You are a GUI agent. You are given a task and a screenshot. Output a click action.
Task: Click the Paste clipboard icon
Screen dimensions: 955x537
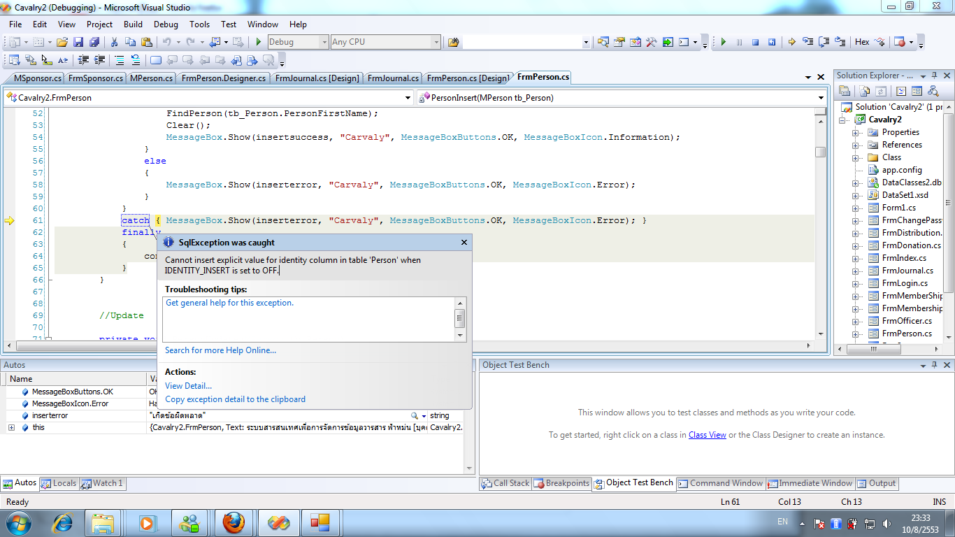(147, 42)
